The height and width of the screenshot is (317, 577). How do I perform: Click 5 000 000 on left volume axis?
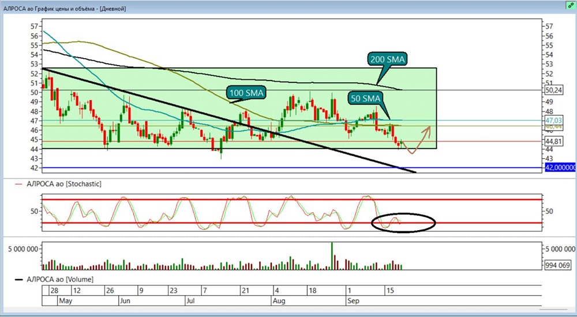tap(24, 249)
